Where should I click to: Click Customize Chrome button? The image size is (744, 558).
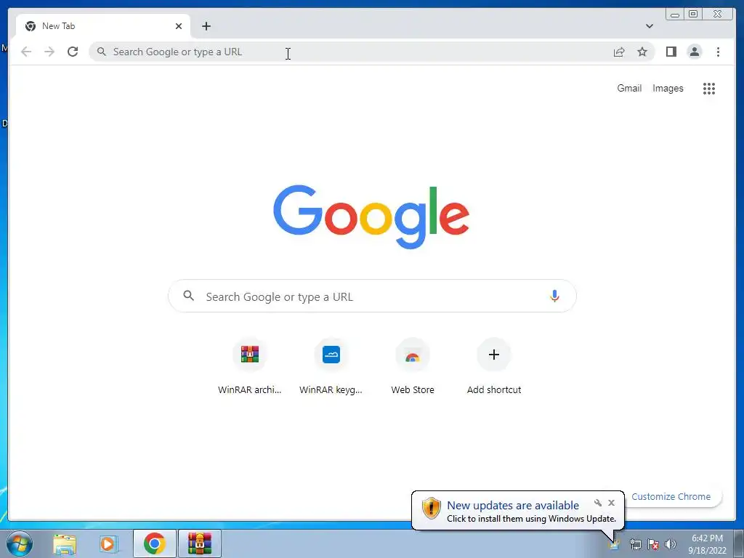671,496
